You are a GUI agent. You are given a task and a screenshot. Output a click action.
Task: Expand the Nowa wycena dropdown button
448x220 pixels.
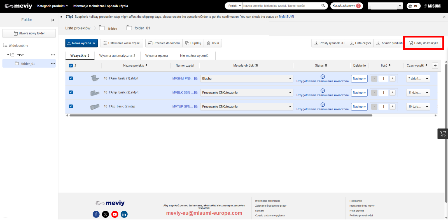[81, 43]
